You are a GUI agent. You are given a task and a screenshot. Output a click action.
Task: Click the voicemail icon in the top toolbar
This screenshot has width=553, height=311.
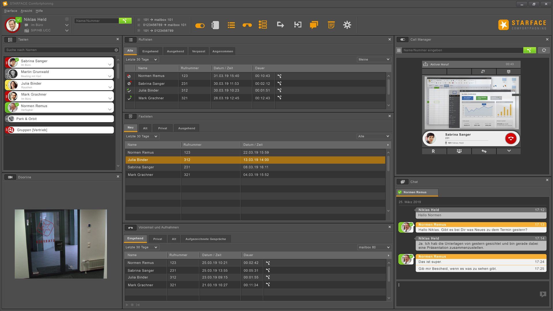[247, 25]
